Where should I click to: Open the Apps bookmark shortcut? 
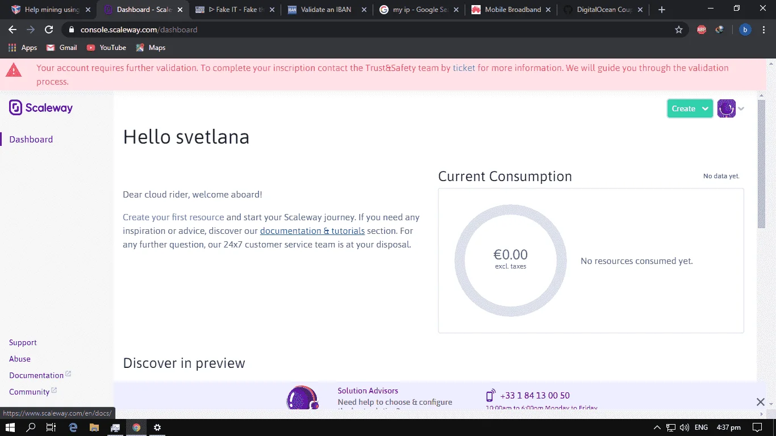pyautogui.click(x=23, y=48)
